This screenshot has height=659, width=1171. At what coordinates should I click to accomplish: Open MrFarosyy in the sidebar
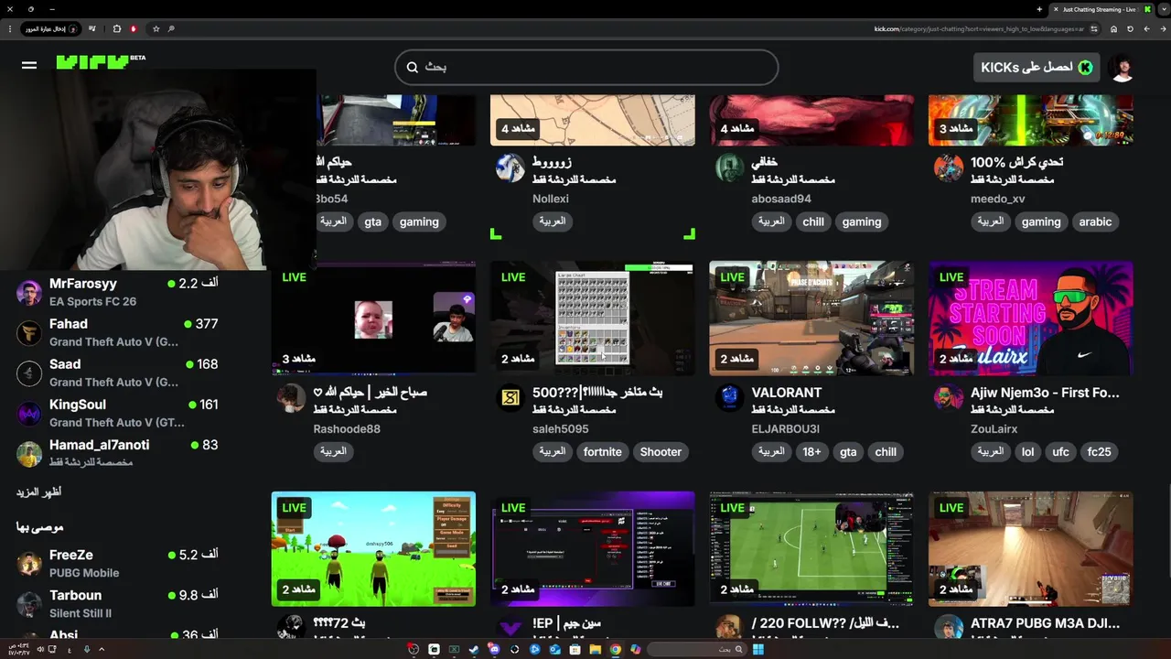[117, 292]
